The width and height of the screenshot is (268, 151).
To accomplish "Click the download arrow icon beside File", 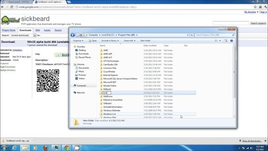I will (x=58, y=55).
